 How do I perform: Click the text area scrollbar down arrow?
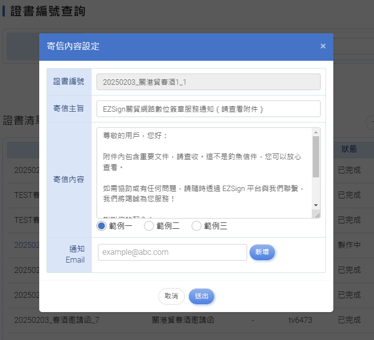point(316,205)
